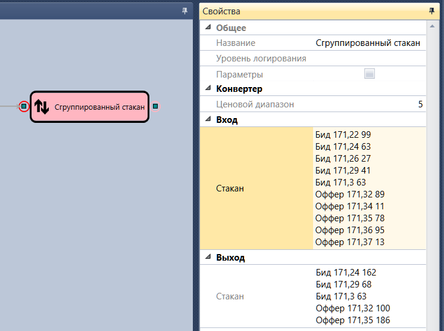Collapse the Выход section
Viewport: 444px width, 331px height.
(208, 256)
